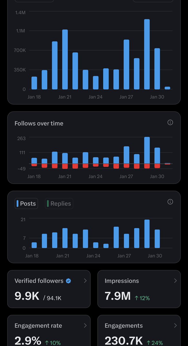The image size is (188, 346).
Task: Click the red unfollows bar for Jan 21
Action: coord(65,166)
